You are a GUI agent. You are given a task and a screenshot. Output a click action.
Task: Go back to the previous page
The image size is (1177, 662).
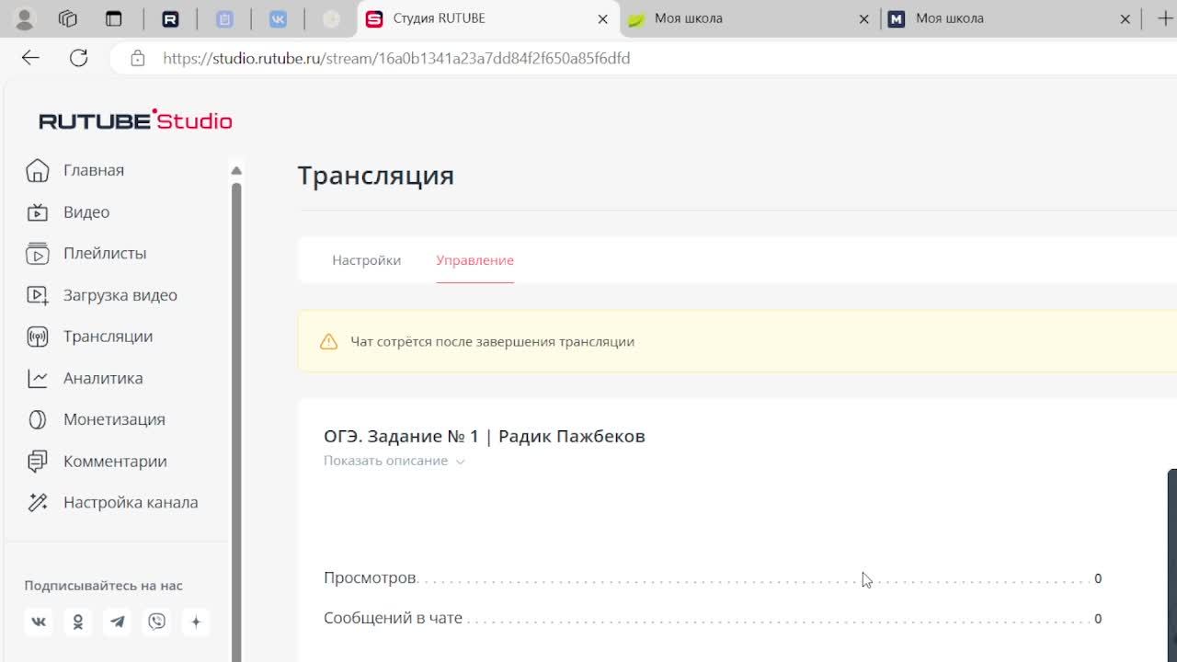(x=30, y=58)
